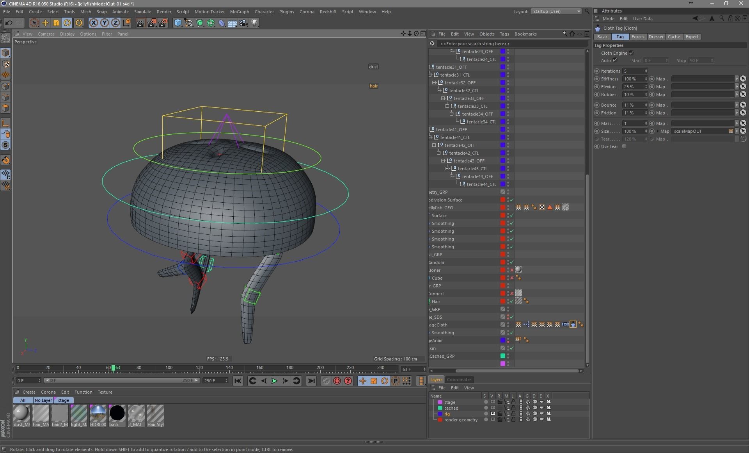This screenshot has width=749, height=453.
Task: Open viewport Cameras menu
Action: tap(46, 34)
